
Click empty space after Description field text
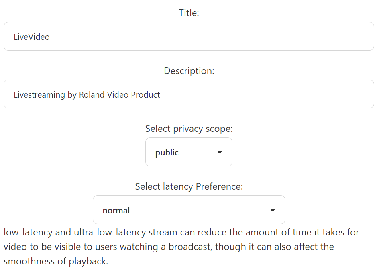(266, 94)
